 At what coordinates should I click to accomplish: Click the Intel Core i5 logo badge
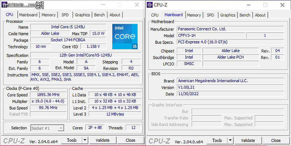tap(125, 36)
